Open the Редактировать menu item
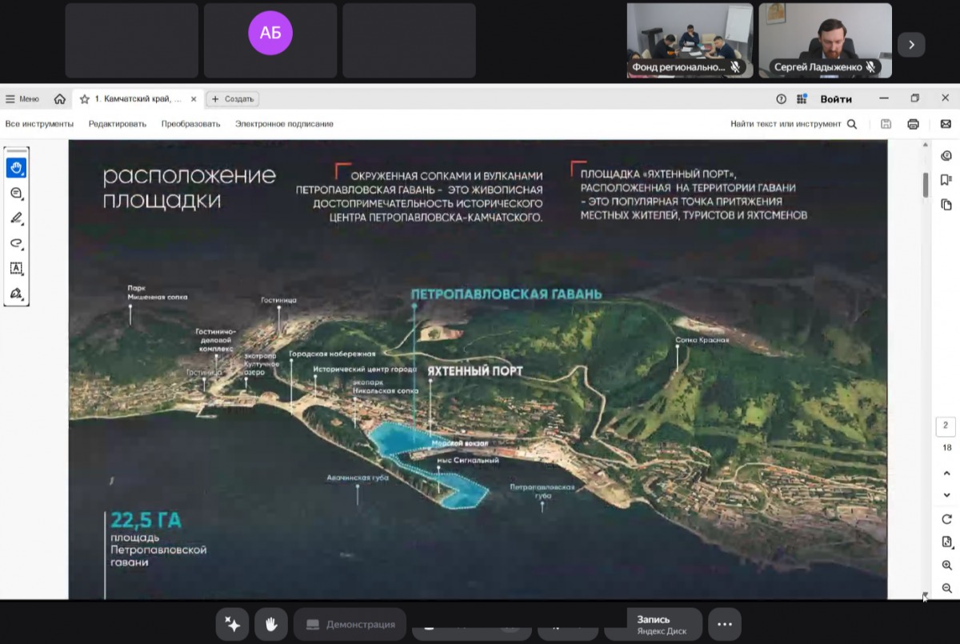The height and width of the screenshot is (644, 960). tap(118, 124)
